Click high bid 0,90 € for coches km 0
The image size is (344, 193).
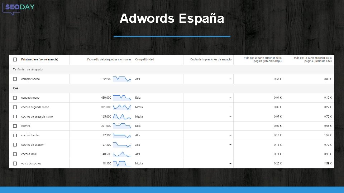pyautogui.click(x=328, y=154)
